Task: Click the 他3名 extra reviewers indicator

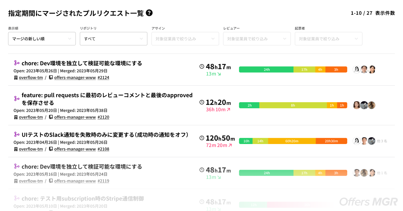Action: point(382,141)
